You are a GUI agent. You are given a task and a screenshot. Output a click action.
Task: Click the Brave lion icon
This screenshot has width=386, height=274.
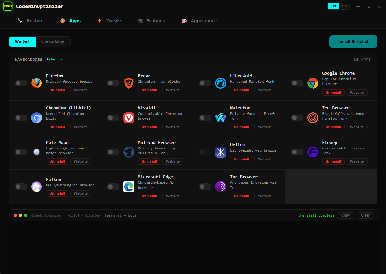point(128,83)
